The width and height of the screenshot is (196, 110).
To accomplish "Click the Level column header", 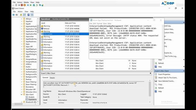I will click(x=43, y=23).
